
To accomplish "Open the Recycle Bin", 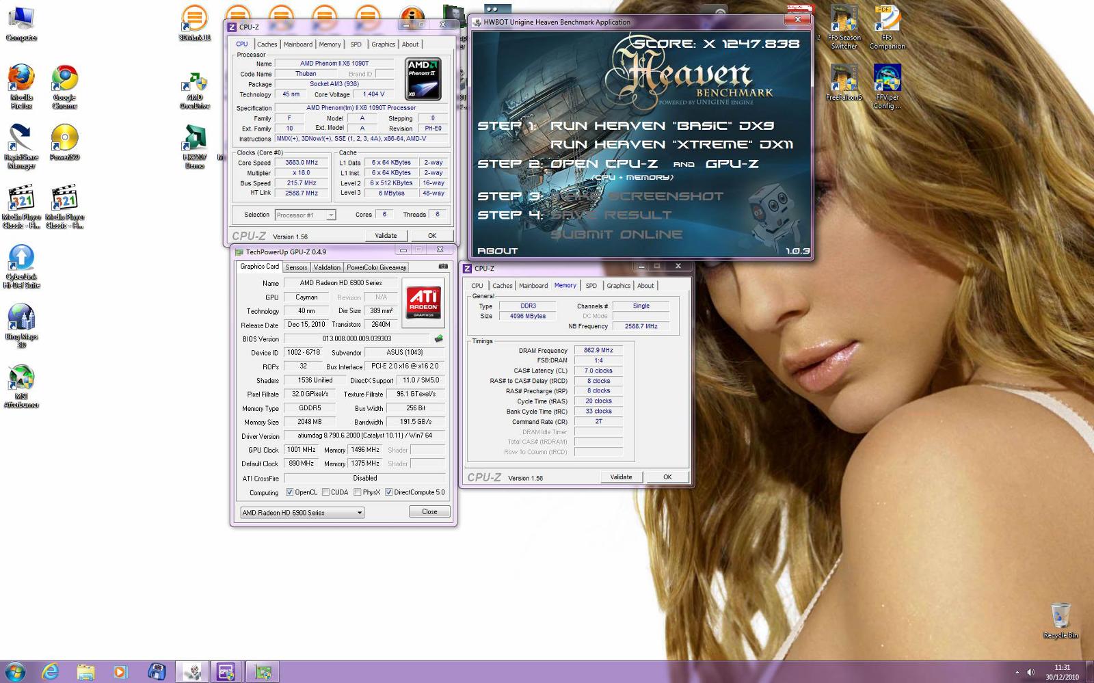I will coord(1060,620).
